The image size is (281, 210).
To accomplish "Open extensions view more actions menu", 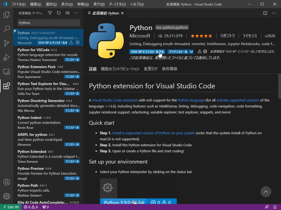I will coord(76,13).
